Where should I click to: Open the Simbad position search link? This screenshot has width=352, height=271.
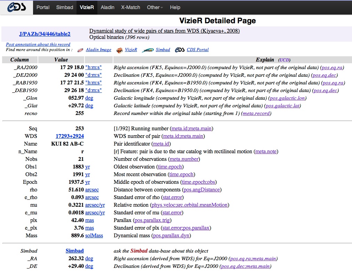[163, 50]
